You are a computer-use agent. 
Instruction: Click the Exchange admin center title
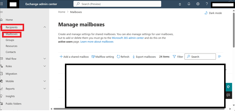pyautogui.click(x=41, y=4)
